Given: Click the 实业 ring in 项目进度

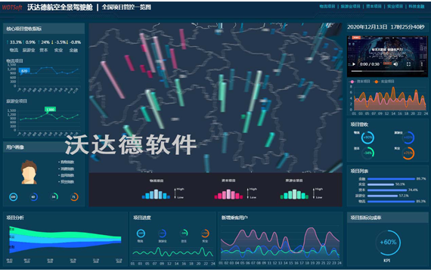Looking at the screenshot, I should click(205, 233).
